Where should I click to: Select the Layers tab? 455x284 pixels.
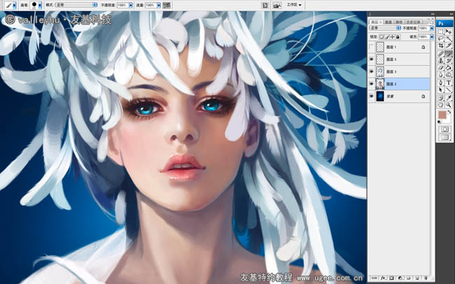pos(376,22)
